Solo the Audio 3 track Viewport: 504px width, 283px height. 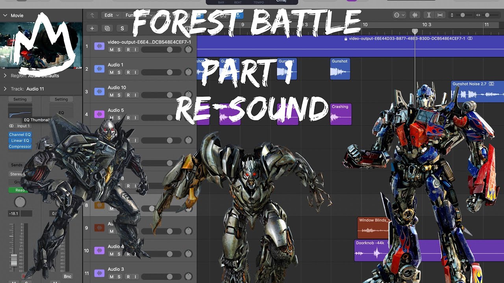[119, 277]
